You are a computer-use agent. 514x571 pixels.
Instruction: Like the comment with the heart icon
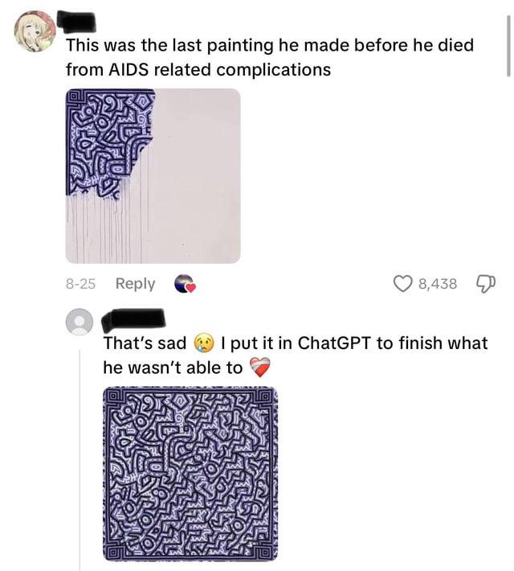pos(403,284)
